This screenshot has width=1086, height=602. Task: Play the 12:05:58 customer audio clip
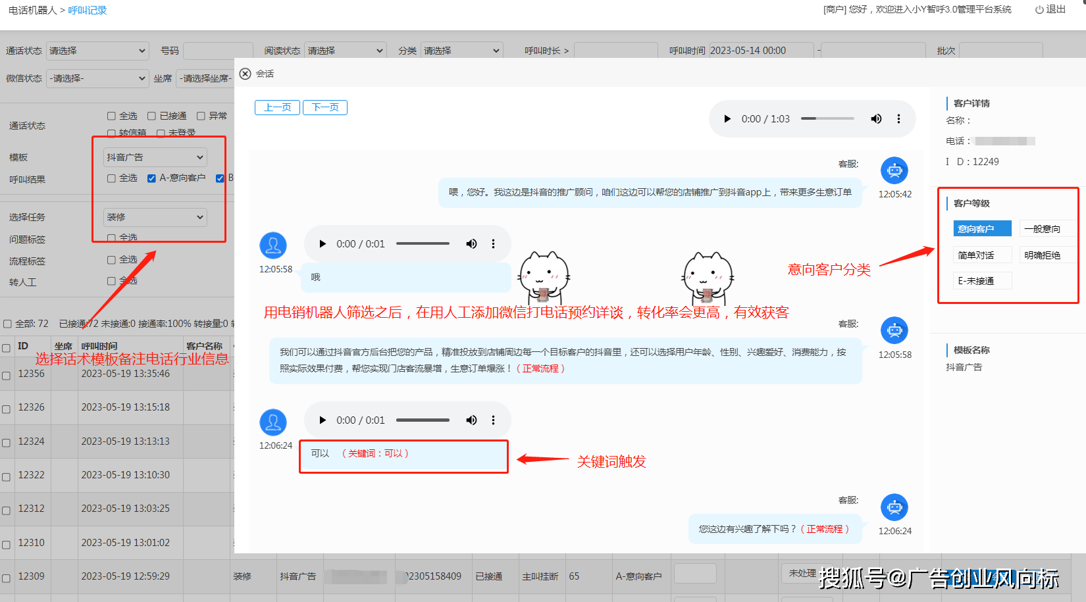[323, 244]
